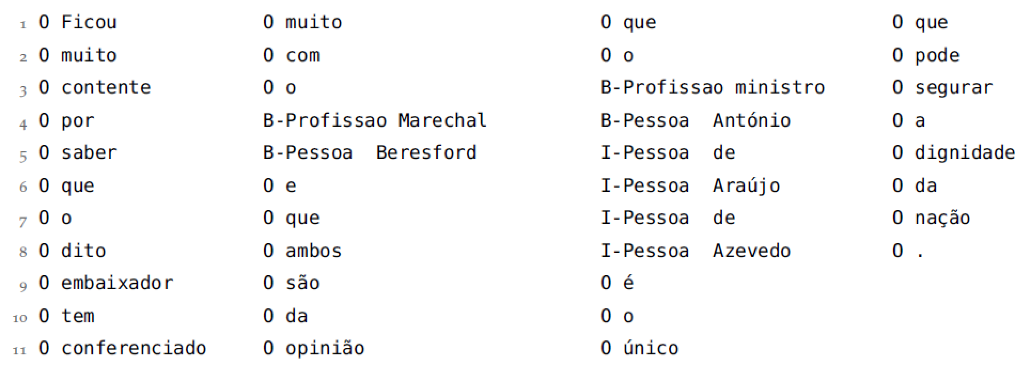
Task: Click the name "António"
Action: [752, 120]
